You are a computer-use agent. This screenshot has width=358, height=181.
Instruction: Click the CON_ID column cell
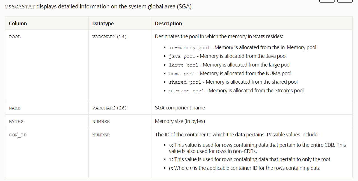tap(18, 135)
